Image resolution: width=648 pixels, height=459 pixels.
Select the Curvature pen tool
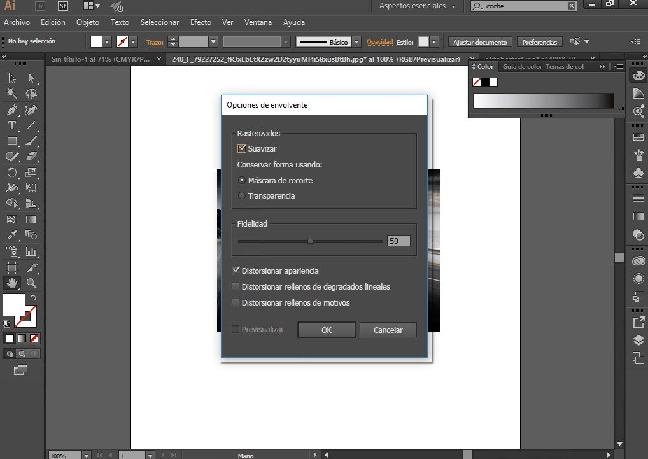pos(31,110)
